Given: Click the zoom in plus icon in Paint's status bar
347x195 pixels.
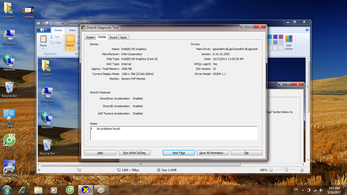Looking at the screenshot, I should (302, 170).
